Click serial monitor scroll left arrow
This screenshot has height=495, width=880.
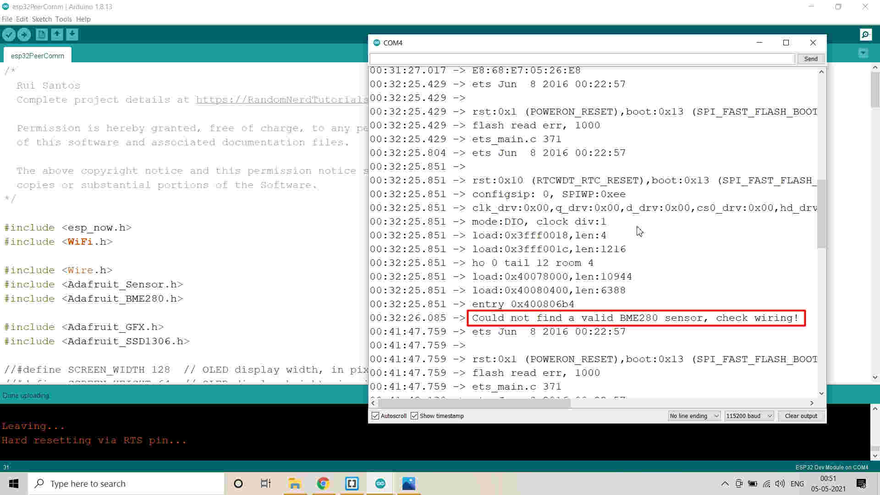[x=373, y=403]
